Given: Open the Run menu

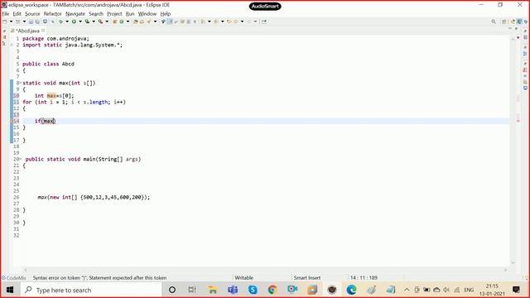Looking at the screenshot, I should 130,14.
